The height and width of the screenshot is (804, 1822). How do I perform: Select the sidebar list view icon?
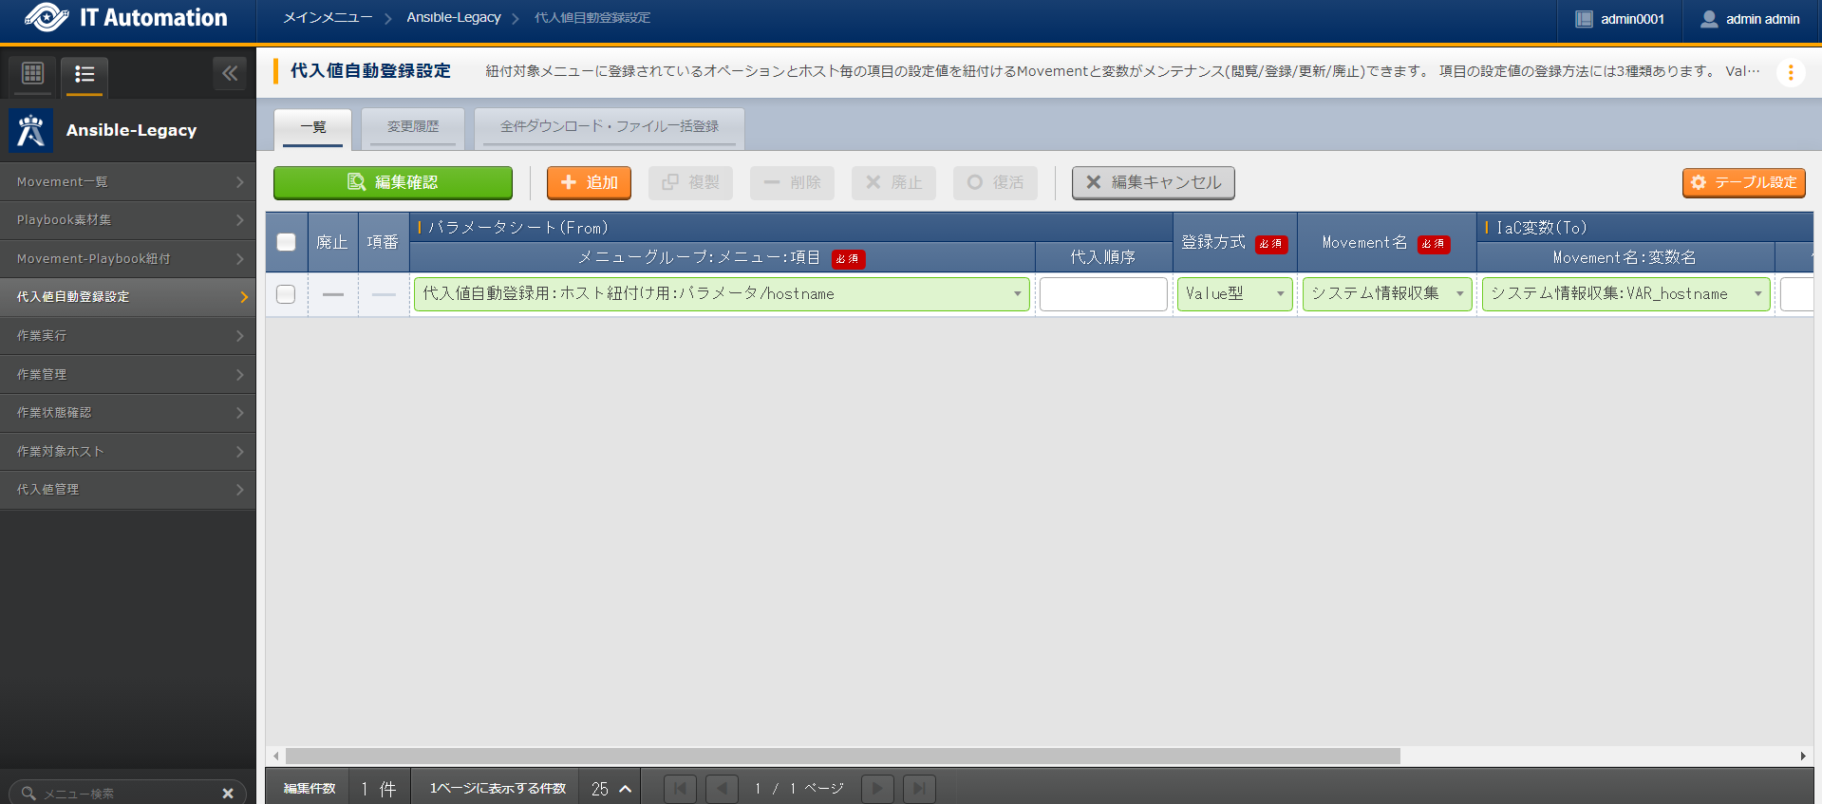[x=85, y=74]
